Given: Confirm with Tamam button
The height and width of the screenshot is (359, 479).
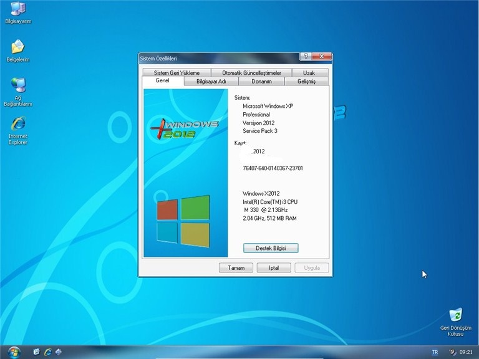Looking at the screenshot, I should [236, 268].
